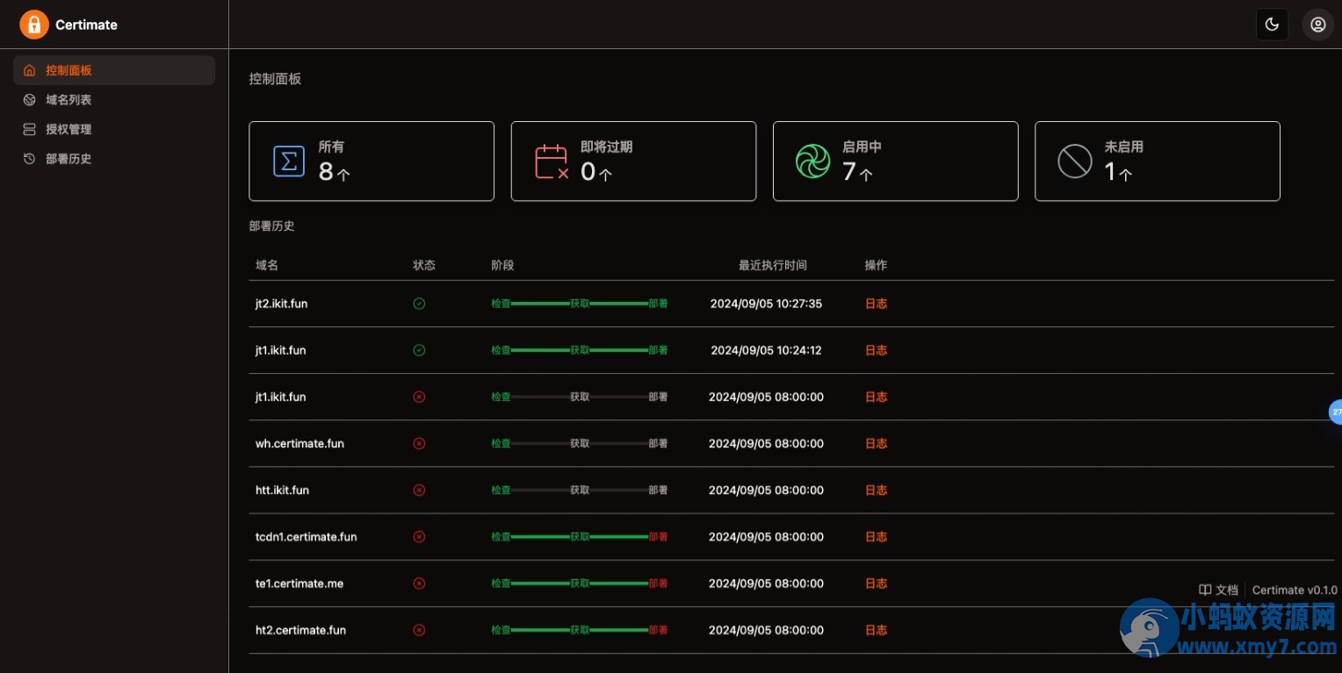
Task: Go to 域名列表 in the sidebar
Action: pos(69,100)
